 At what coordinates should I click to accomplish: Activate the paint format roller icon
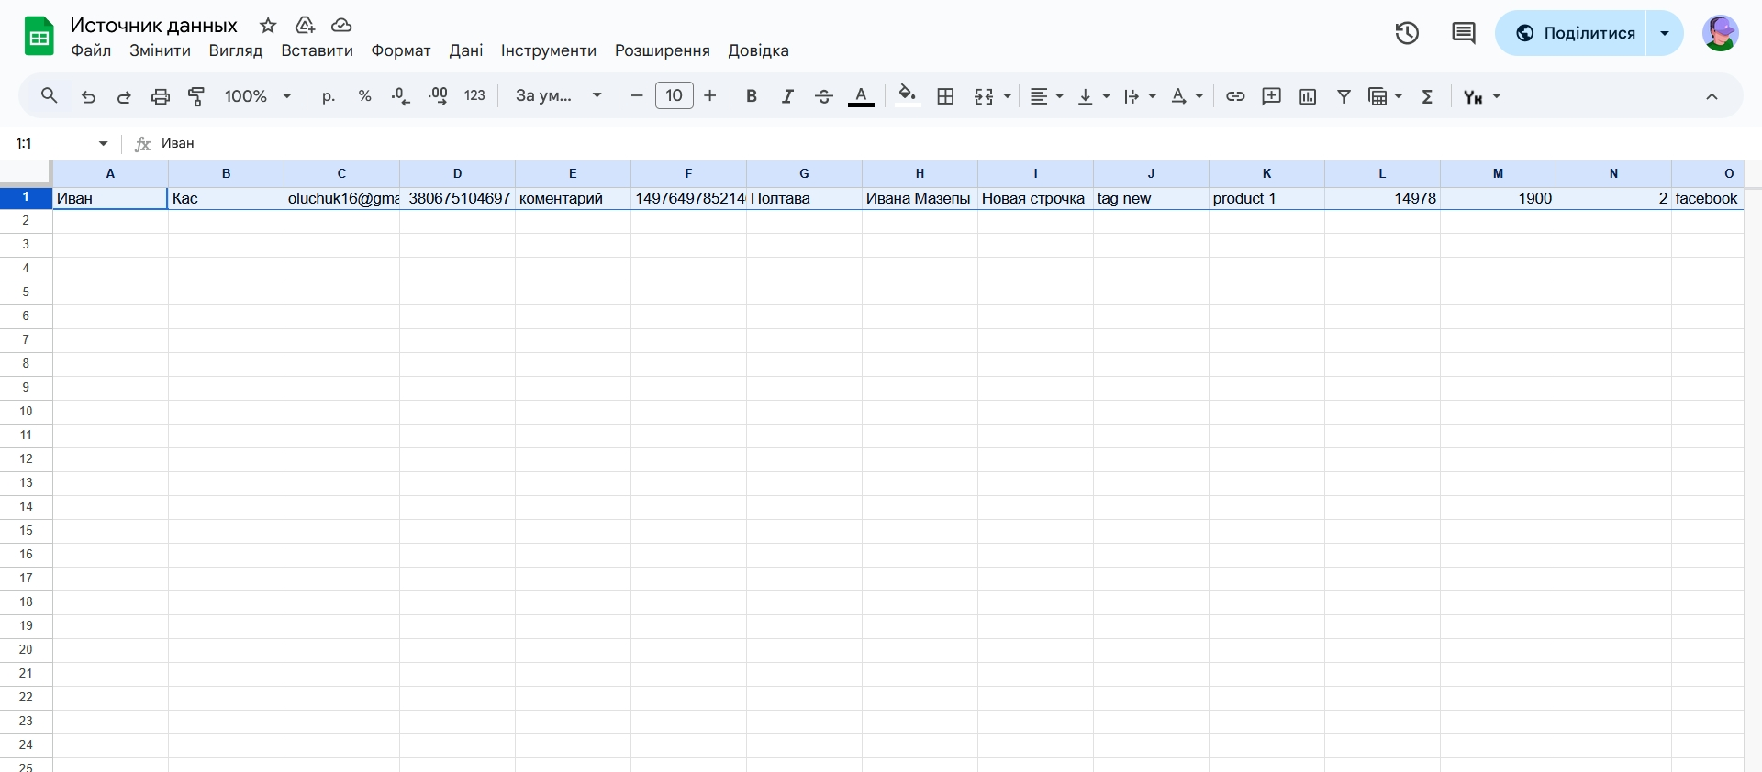(196, 96)
